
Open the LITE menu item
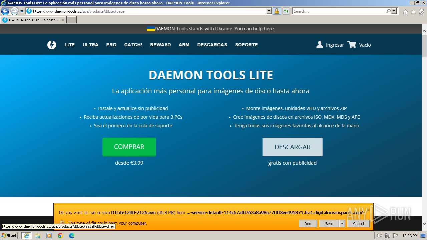click(x=69, y=45)
